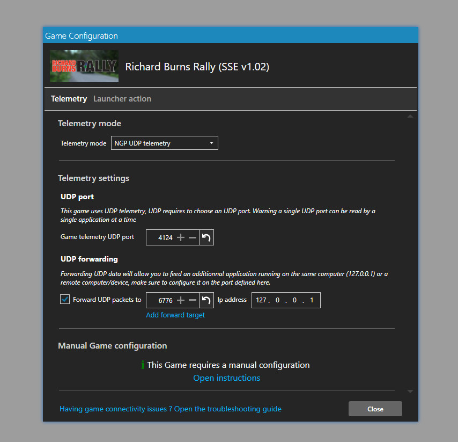The image size is (458, 442).
Task: Increase the Game telemetry UDP port value
Action: click(x=181, y=237)
